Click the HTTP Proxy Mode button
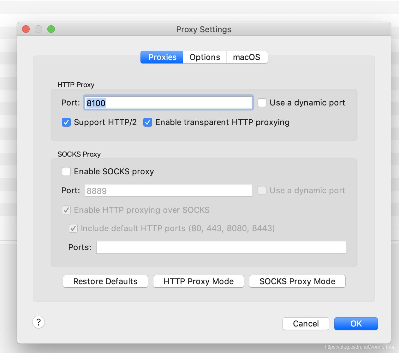 click(x=198, y=281)
